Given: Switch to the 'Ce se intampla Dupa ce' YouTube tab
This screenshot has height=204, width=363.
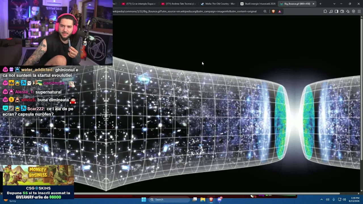Looking at the screenshot, I should tap(139, 4).
